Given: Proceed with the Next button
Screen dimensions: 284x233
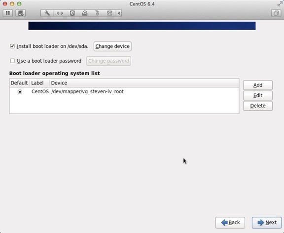Looking at the screenshot, I should (267, 223).
